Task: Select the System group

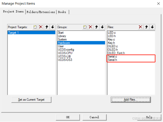Action: coord(81,39)
